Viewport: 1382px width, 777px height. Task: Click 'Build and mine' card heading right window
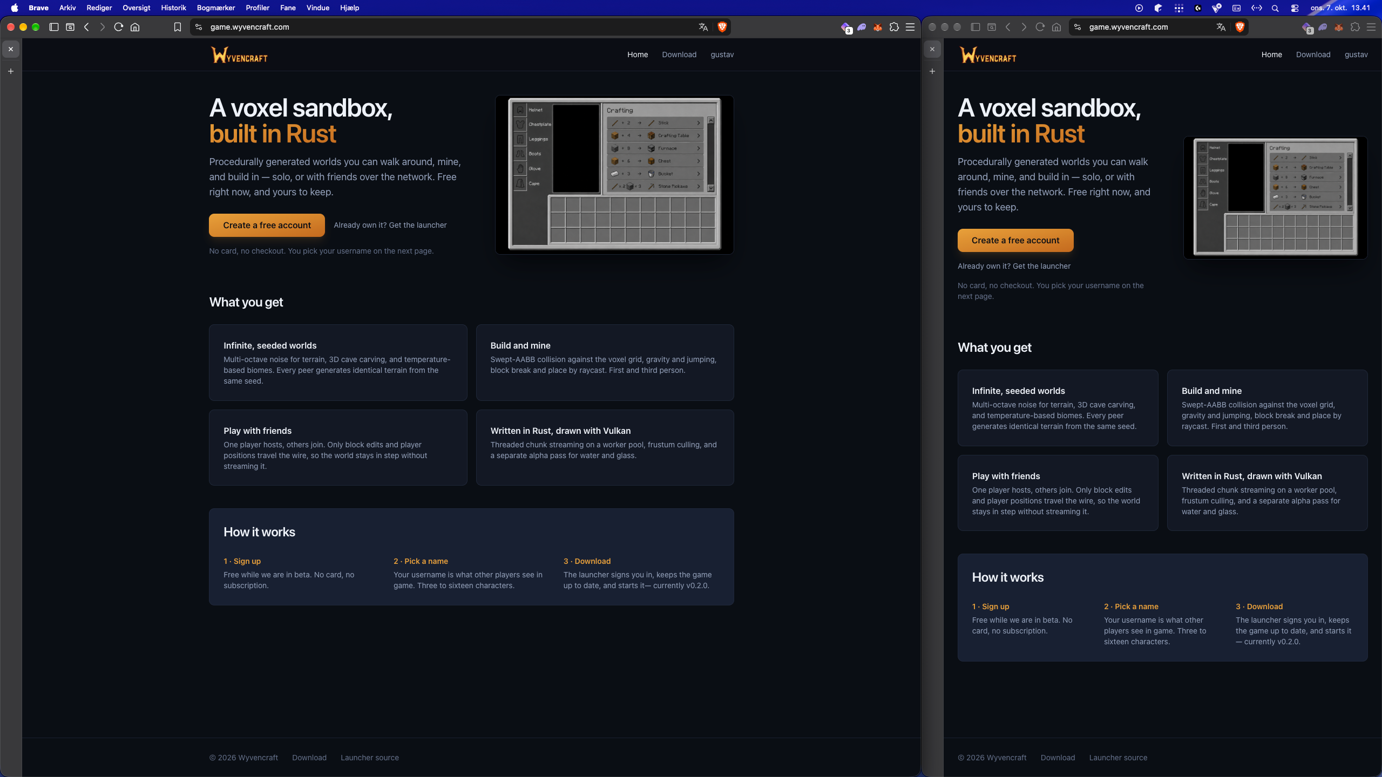[x=1211, y=391]
